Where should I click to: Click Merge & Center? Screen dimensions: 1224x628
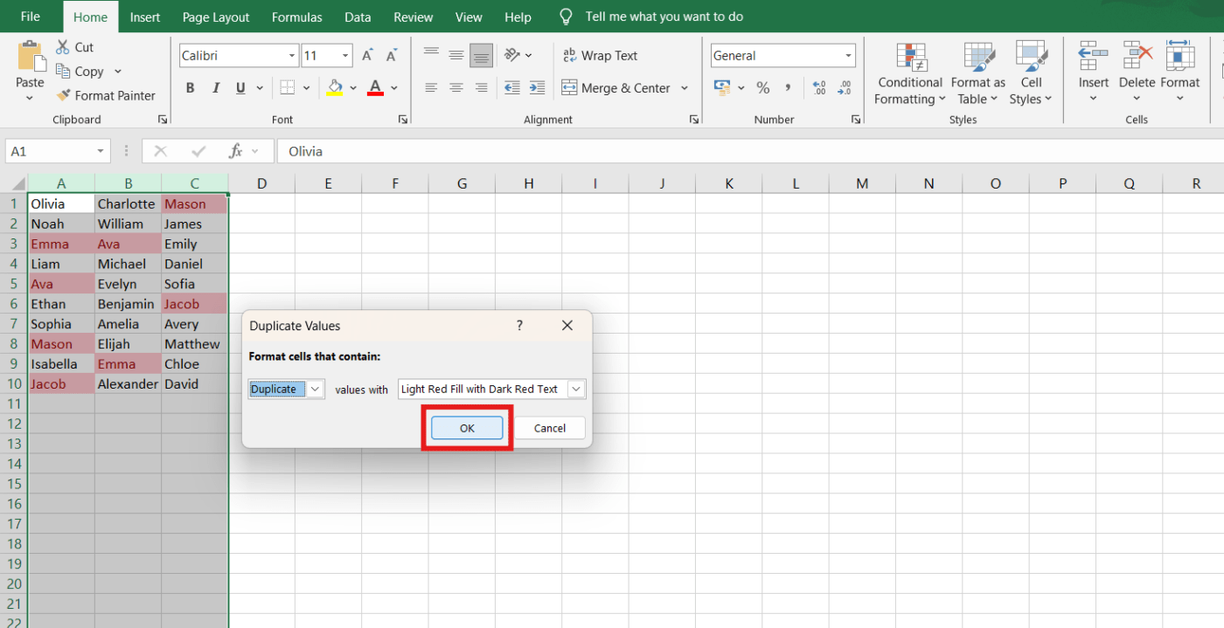coord(615,88)
